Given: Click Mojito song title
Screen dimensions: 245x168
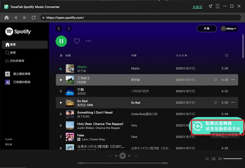Looking at the screenshot, I should 82,67.
